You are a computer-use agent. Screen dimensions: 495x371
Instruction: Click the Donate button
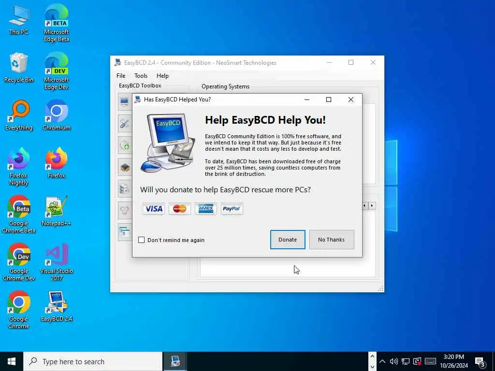coord(288,240)
